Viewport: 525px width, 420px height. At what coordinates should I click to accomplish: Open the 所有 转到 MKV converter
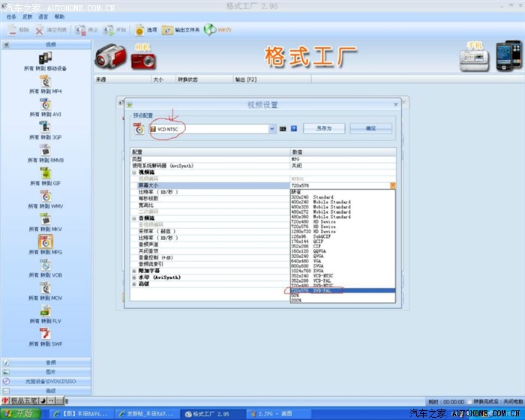click(x=45, y=219)
